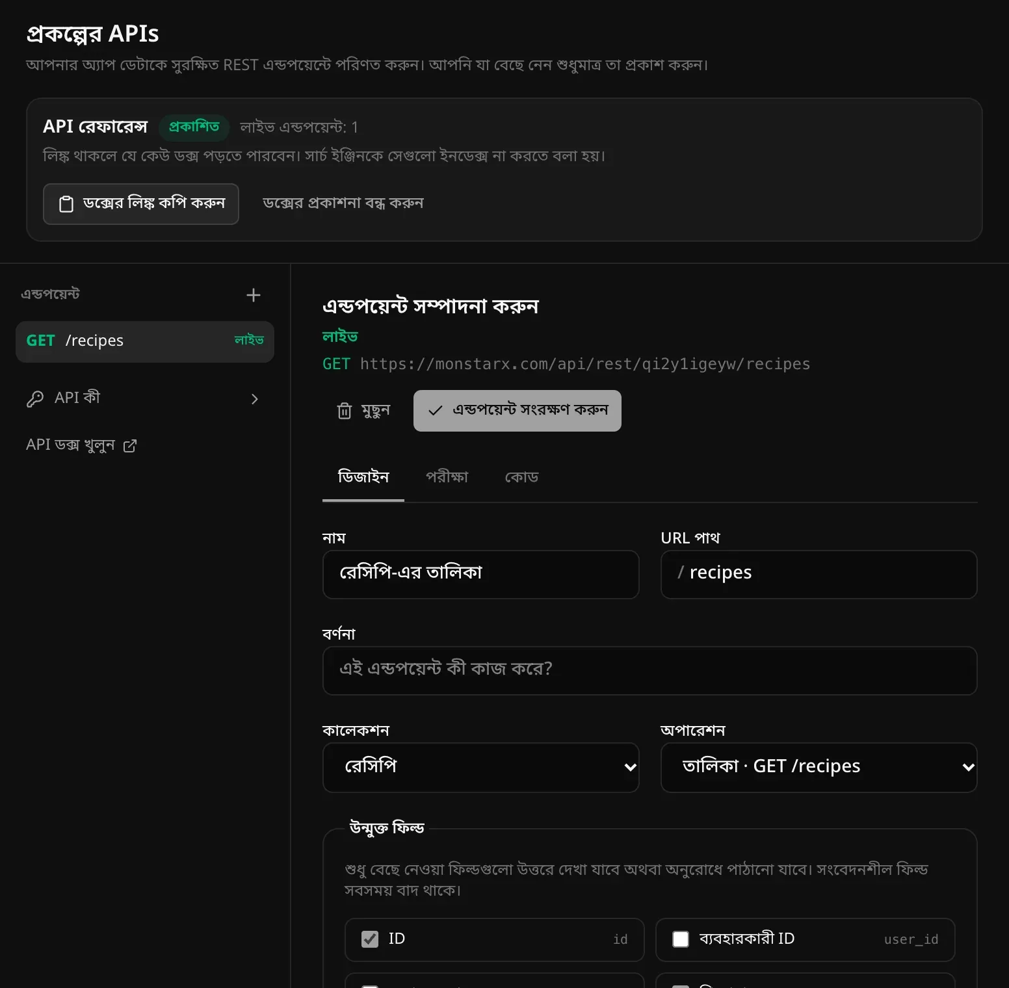
Task: Click ডক্সের প্রকাশনা বন্ধ করুন
Action: click(343, 203)
